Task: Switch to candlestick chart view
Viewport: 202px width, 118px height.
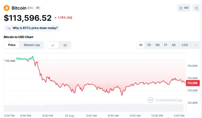Action: click(x=65, y=45)
